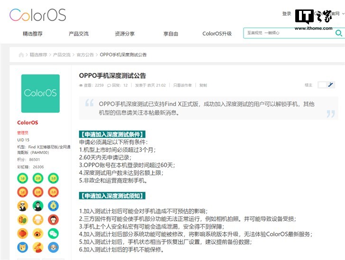Click the 【申请加入深度测试条件】 heading

click(112, 134)
